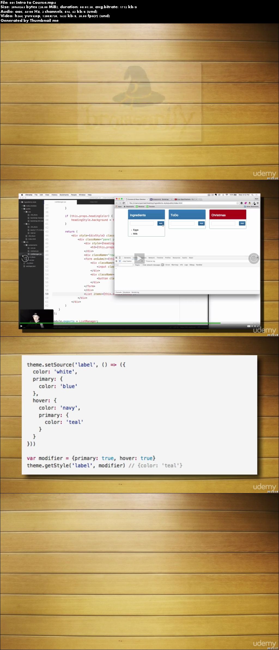
Task: Filter console by Errors
Action: (x=168, y=265)
